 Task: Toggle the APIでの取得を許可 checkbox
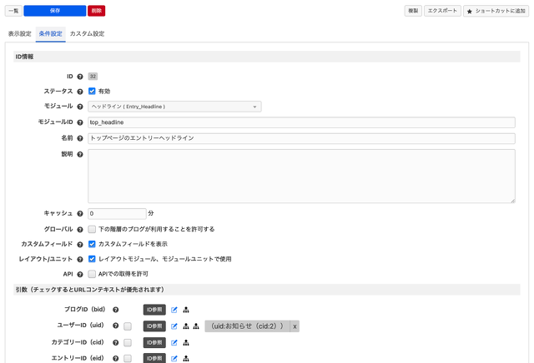(x=92, y=274)
